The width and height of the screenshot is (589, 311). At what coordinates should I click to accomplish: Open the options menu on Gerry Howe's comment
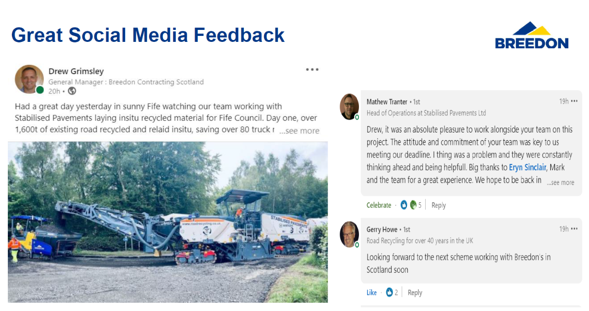(574, 229)
